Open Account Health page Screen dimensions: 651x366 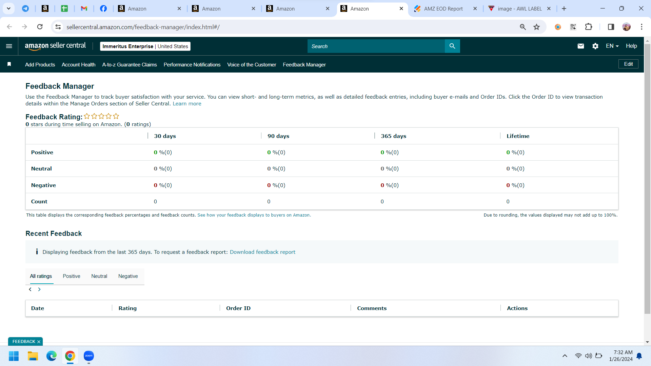(x=79, y=65)
